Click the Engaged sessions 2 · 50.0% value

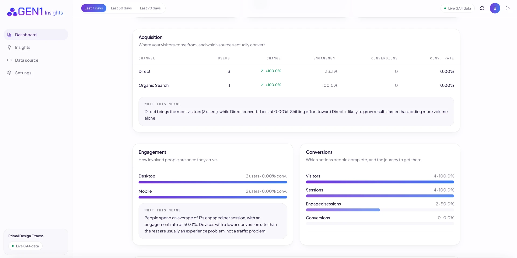445,204
